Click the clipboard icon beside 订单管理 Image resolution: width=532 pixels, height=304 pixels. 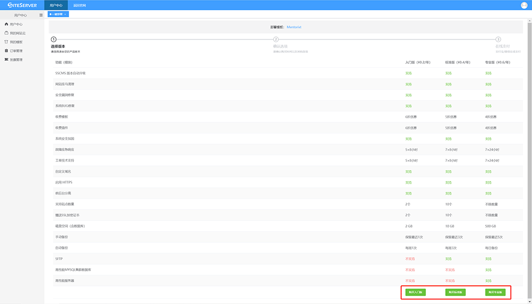6,51
